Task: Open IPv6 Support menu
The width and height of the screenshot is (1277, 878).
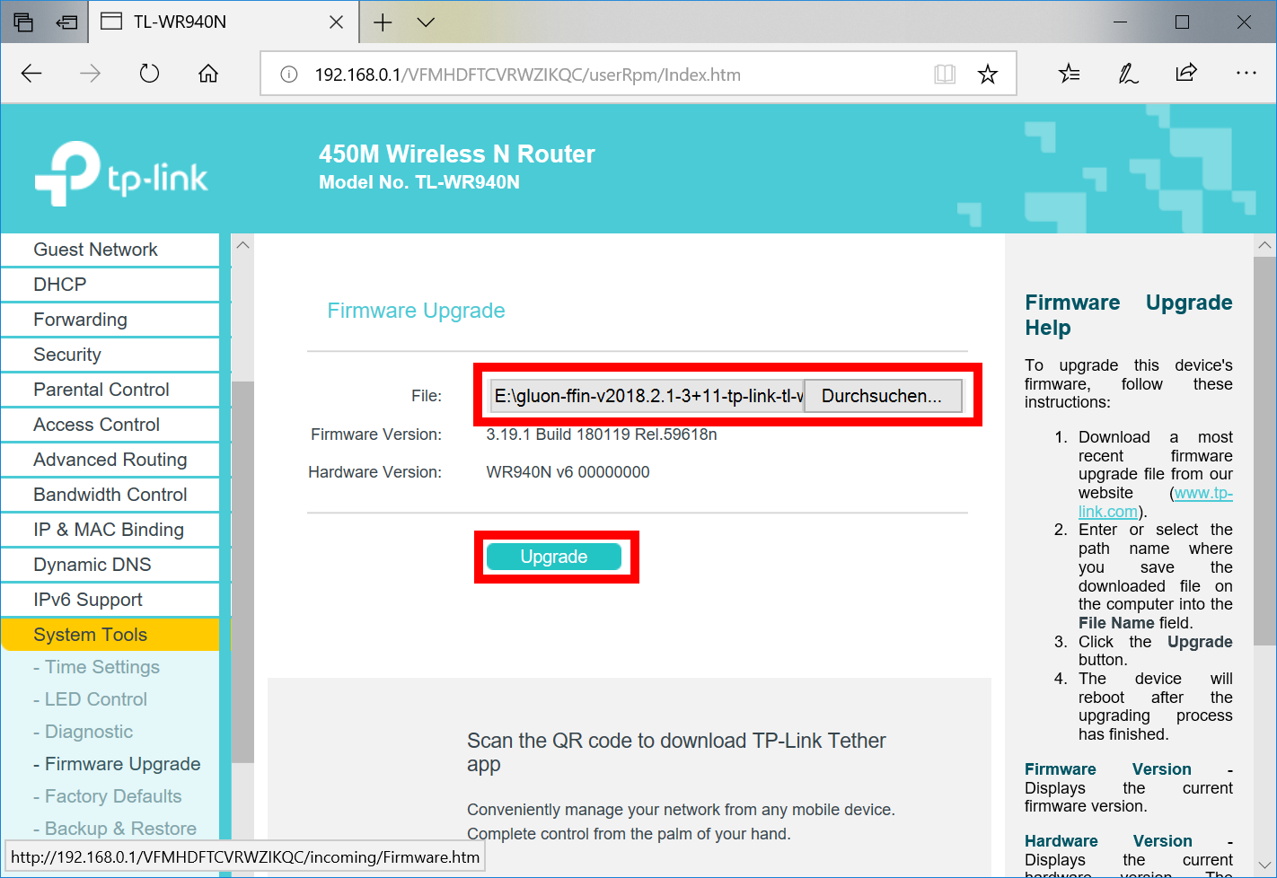Action: [x=110, y=600]
